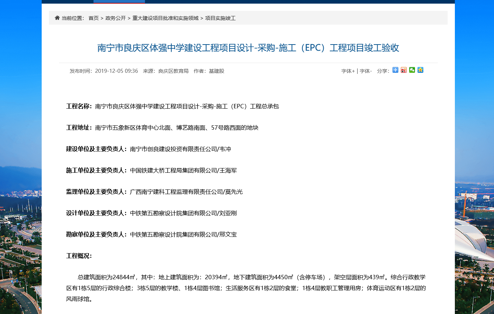Share the article to Sina Weibo

[404, 70]
